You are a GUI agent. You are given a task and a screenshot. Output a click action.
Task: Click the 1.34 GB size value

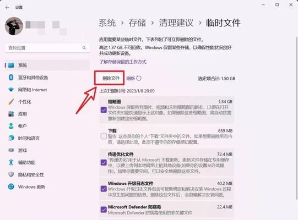pos(225,102)
